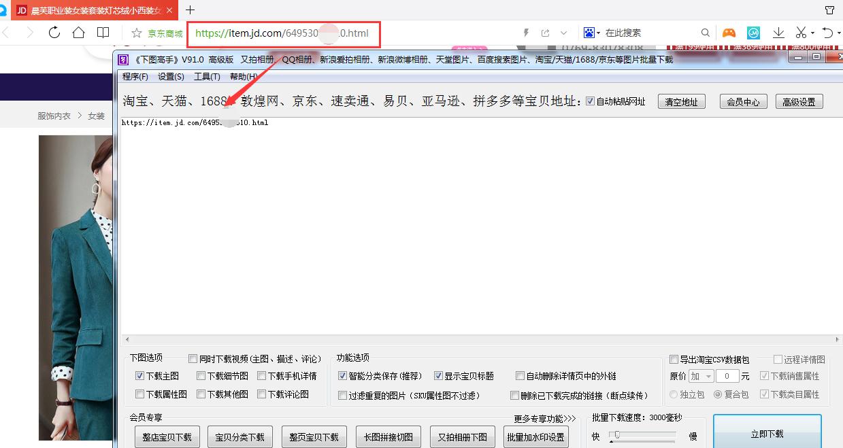Viewport: 843px width, 448px height.
Task: Click the browser download manager icon
Action: 778,32
